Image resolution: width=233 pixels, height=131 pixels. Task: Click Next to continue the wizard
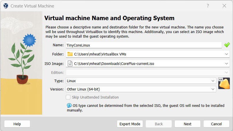187,124
